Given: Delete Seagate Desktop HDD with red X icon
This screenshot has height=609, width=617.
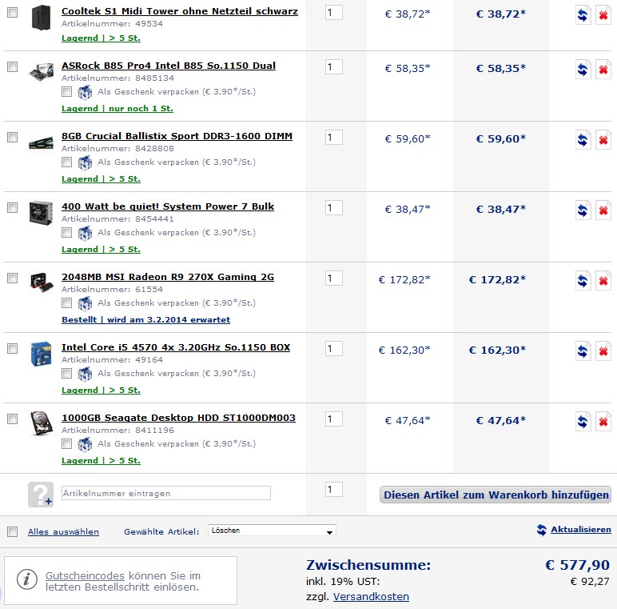Looking at the screenshot, I should (603, 422).
